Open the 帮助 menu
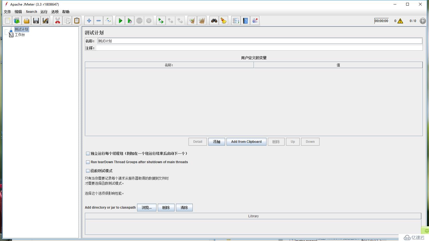Screen dimensions: 429x241 66,12
